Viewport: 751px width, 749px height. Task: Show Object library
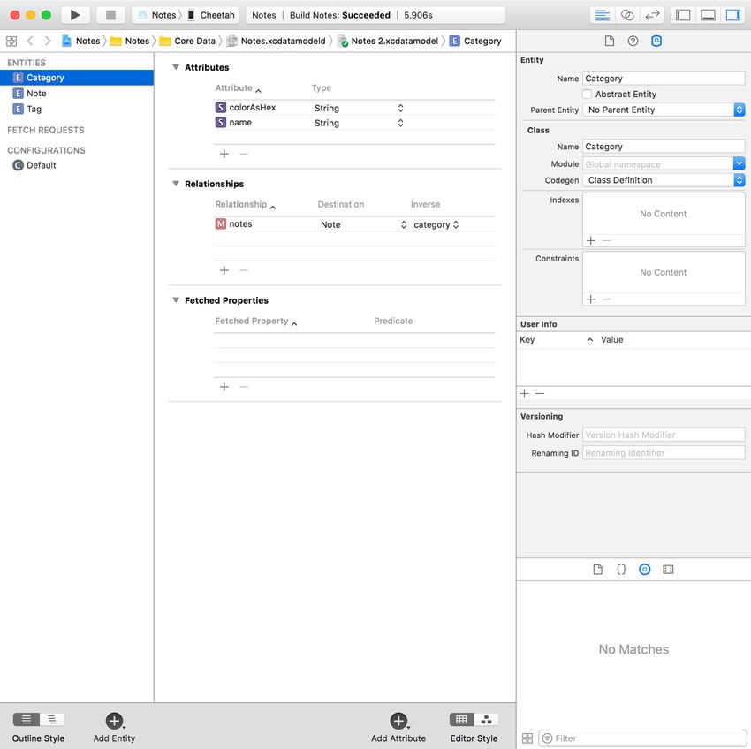coord(645,569)
